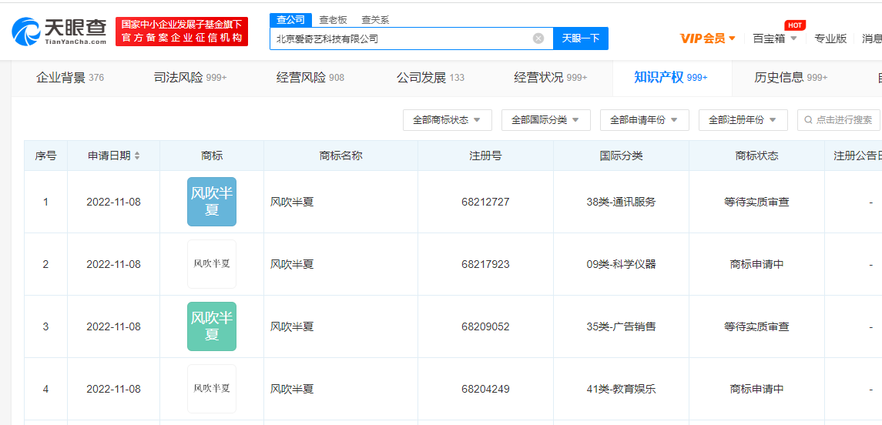Viewport: 882px width, 425px height.
Task: Click the 09类-科学仪器 cell
Action: 621,264
